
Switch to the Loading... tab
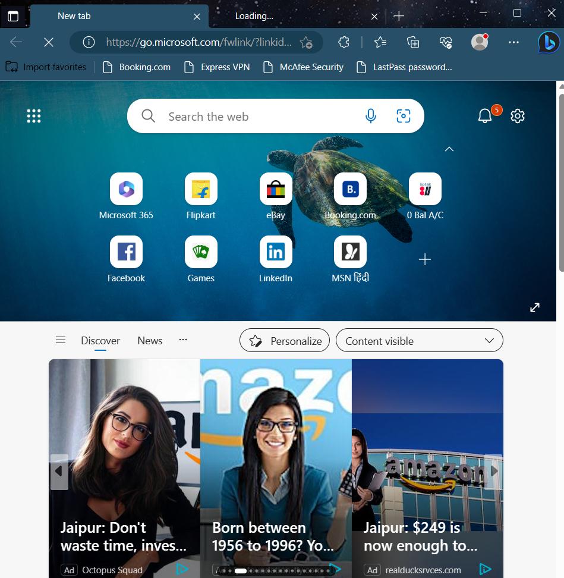(297, 16)
